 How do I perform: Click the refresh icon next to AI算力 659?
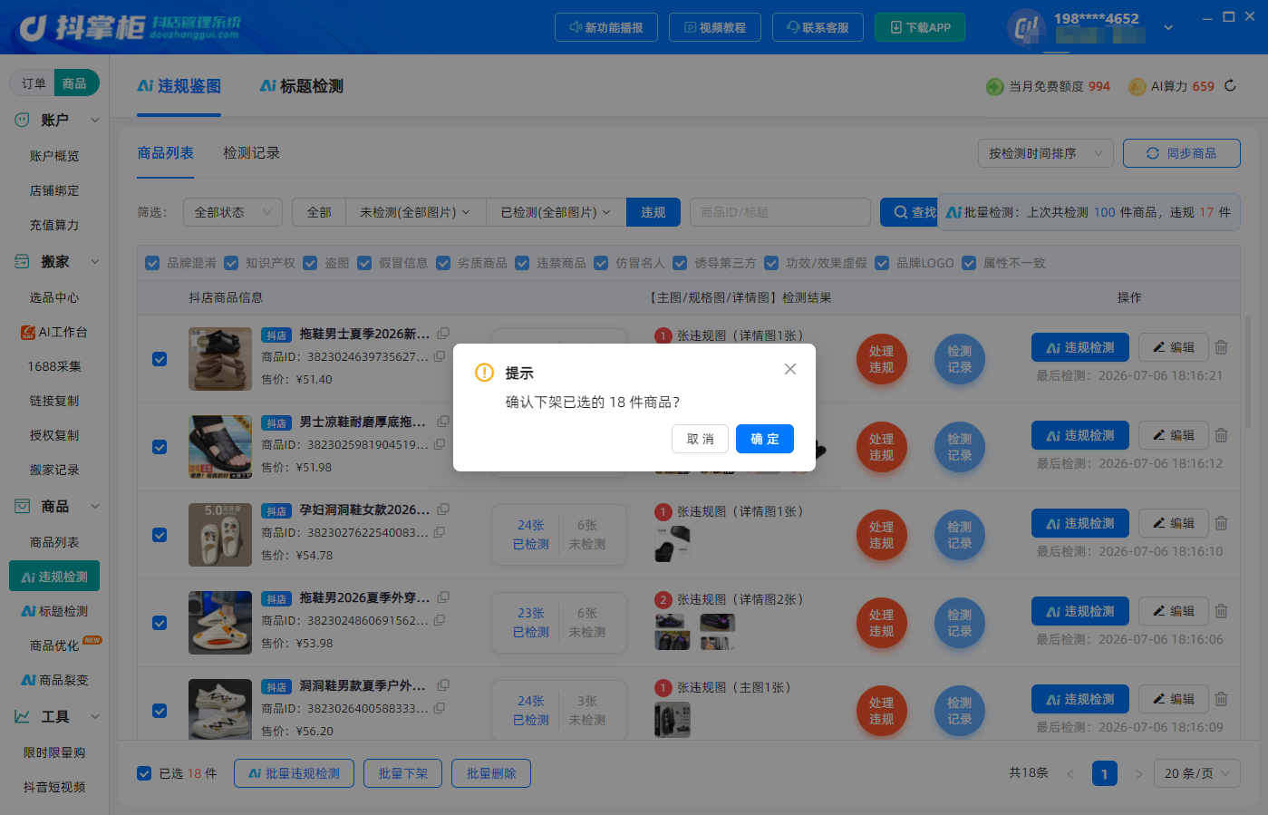[1230, 85]
